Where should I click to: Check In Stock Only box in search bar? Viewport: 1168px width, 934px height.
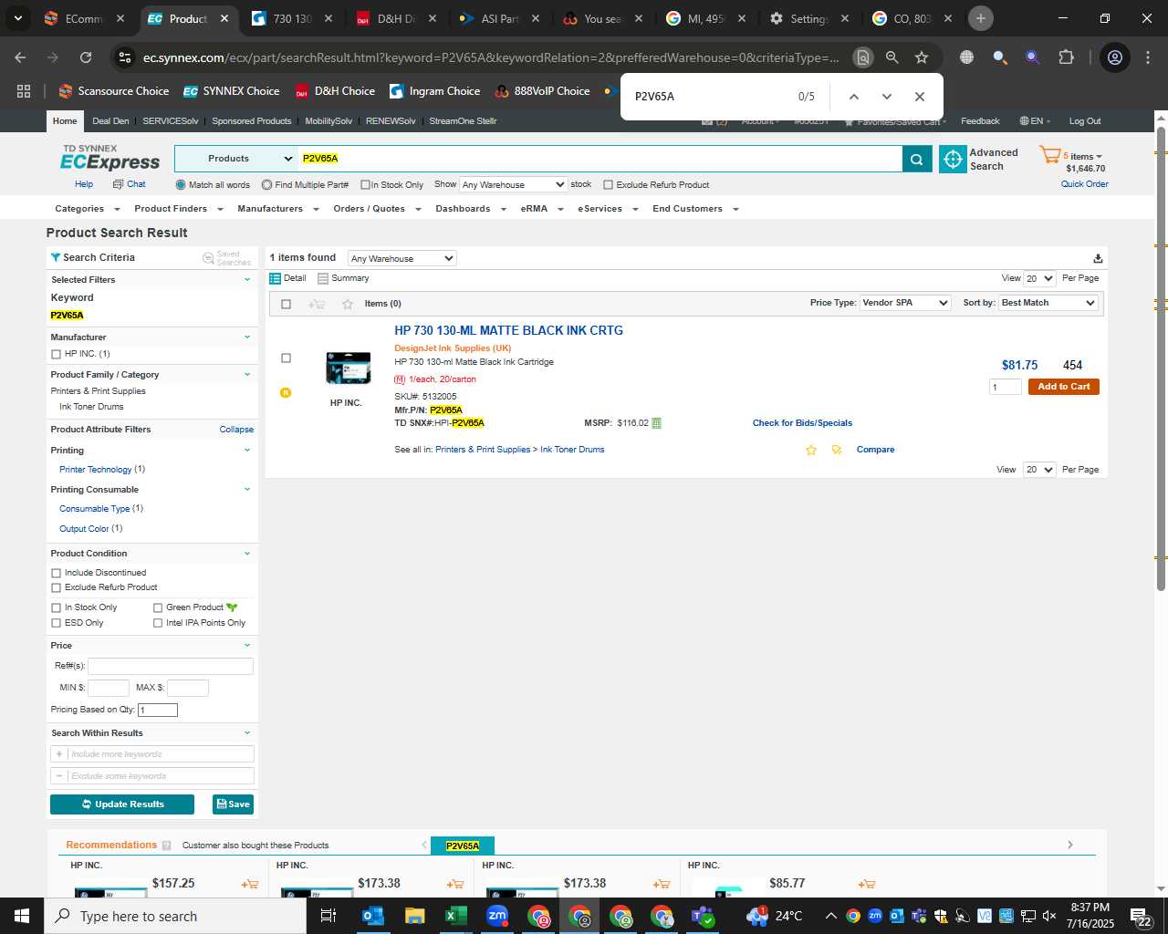[x=365, y=185]
